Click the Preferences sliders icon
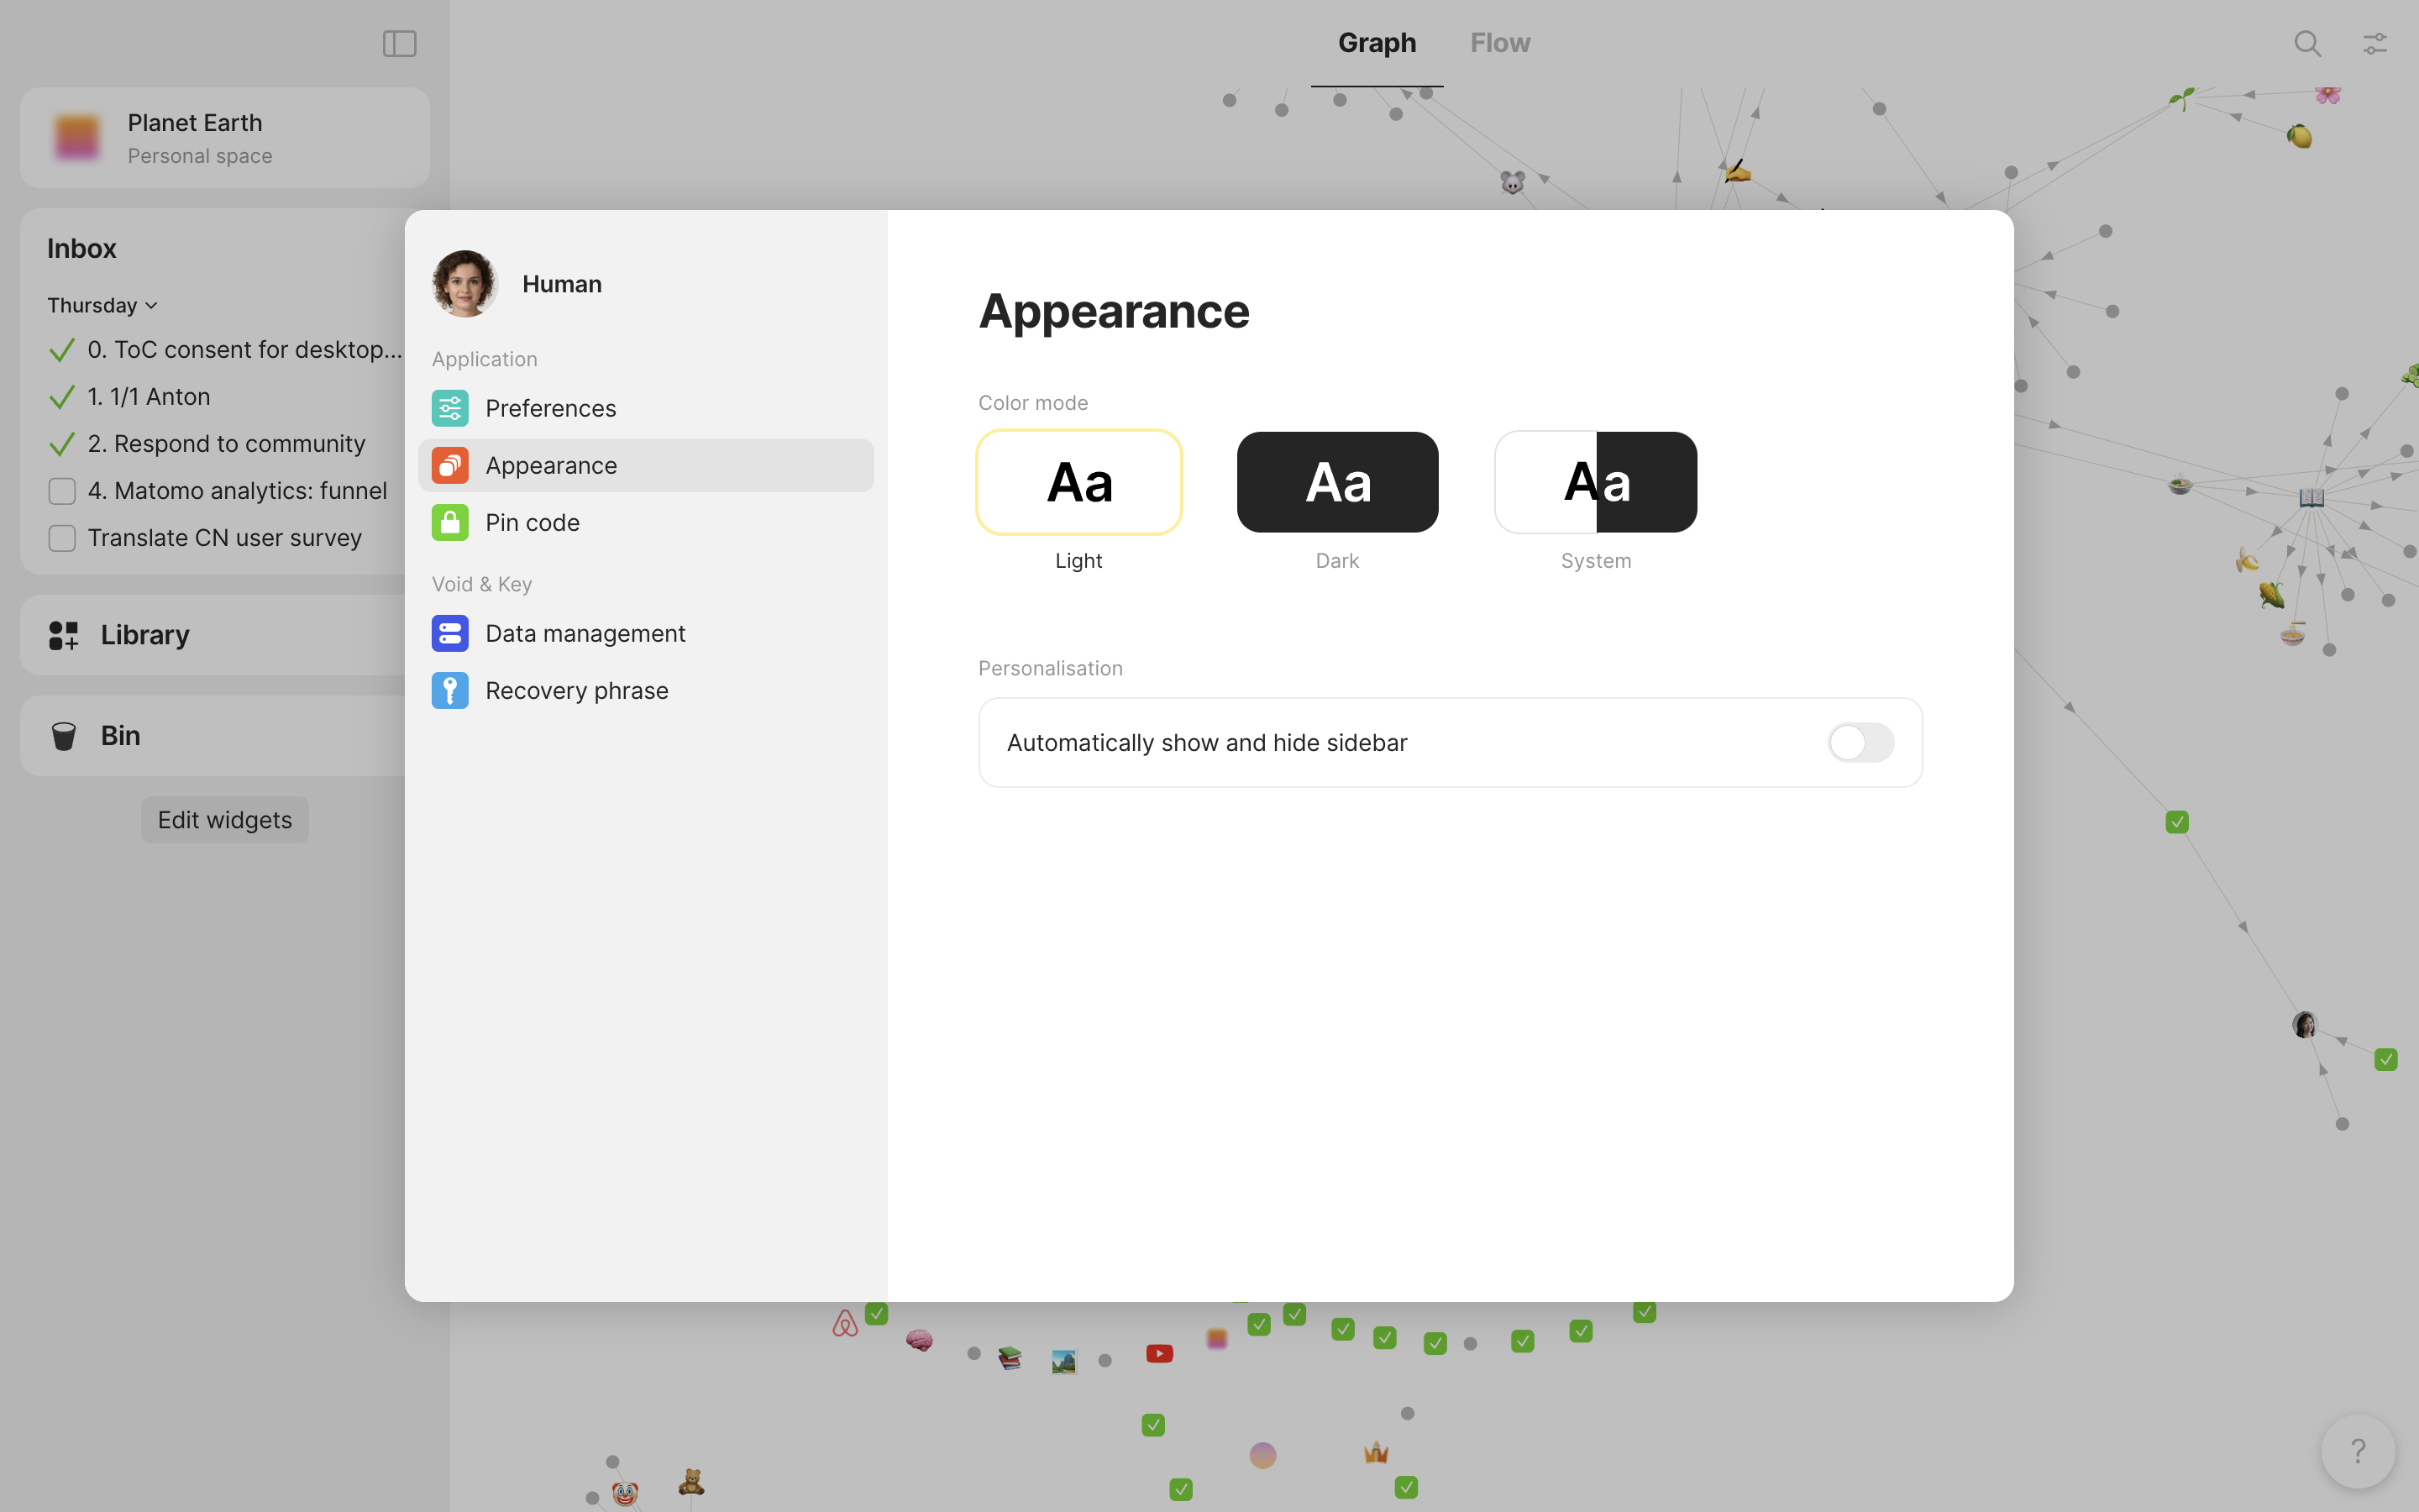 click(x=450, y=408)
